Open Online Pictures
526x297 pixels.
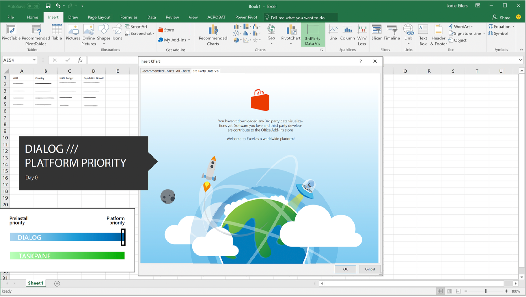pyautogui.click(x=89, y=35)
